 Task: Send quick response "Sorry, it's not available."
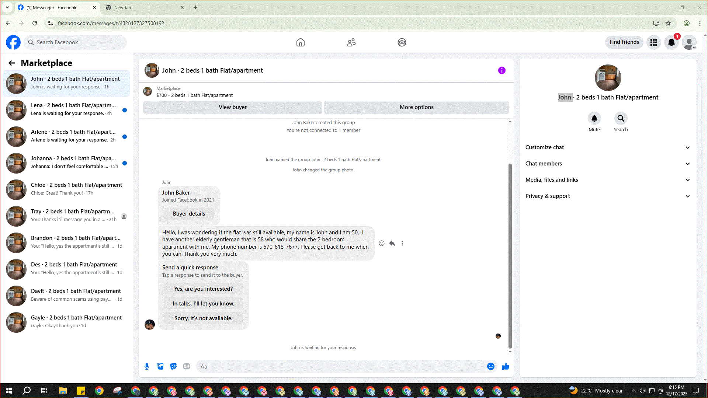click(x=203, y=318)
